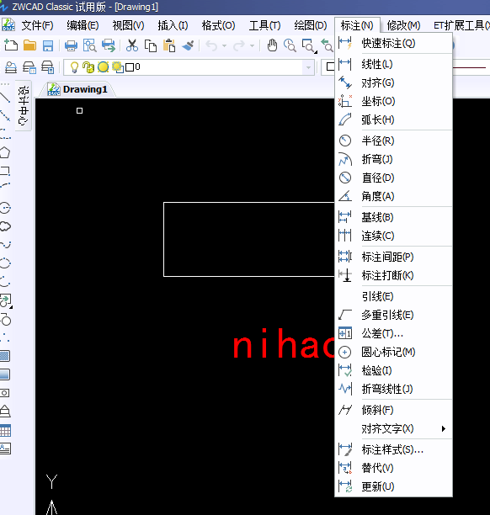Choose 多重引线(E) menu entry
490x515 pixels.
point(393,315)
